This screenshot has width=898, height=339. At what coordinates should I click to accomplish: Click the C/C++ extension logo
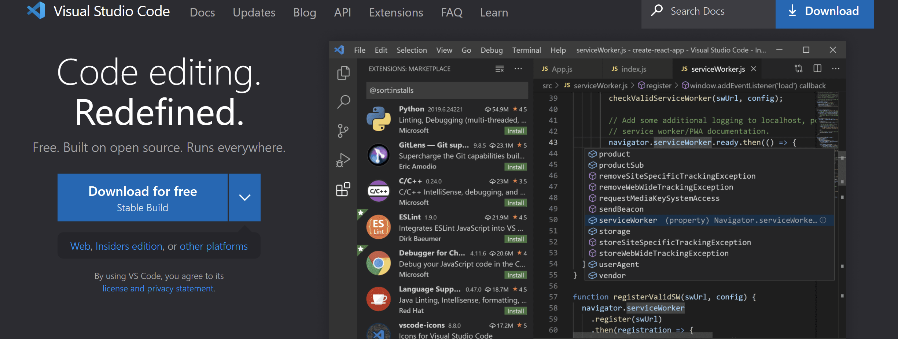coord(379,191)
